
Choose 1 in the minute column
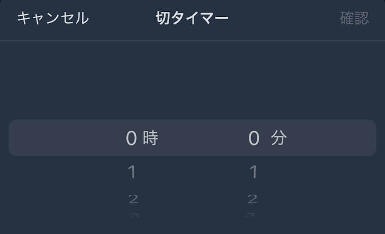(x=253, y=172)
